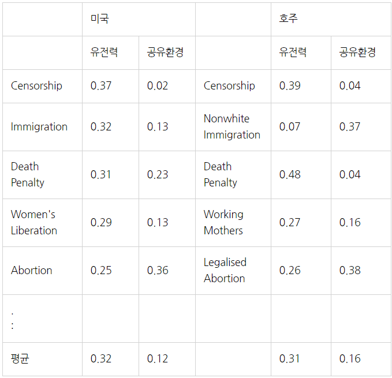Select the average value 0.12
This screenshot has width=392, height=378.
[167, 359]
